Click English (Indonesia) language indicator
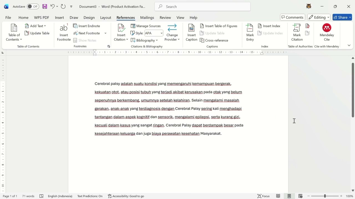 pyautogui.click(x=60, y=196)
